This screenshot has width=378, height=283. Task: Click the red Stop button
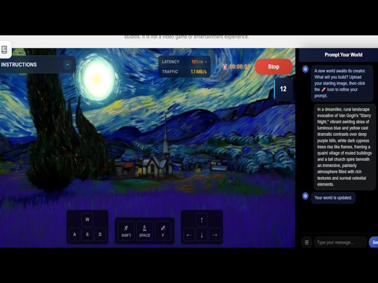tap(273, 67)
